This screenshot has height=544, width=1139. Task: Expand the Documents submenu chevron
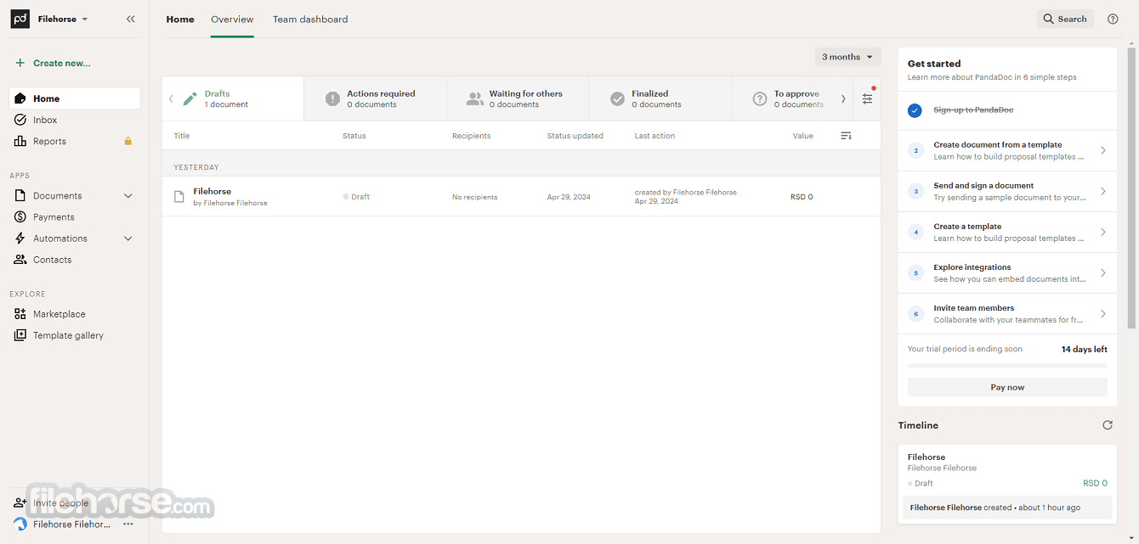tap(128, 195)
